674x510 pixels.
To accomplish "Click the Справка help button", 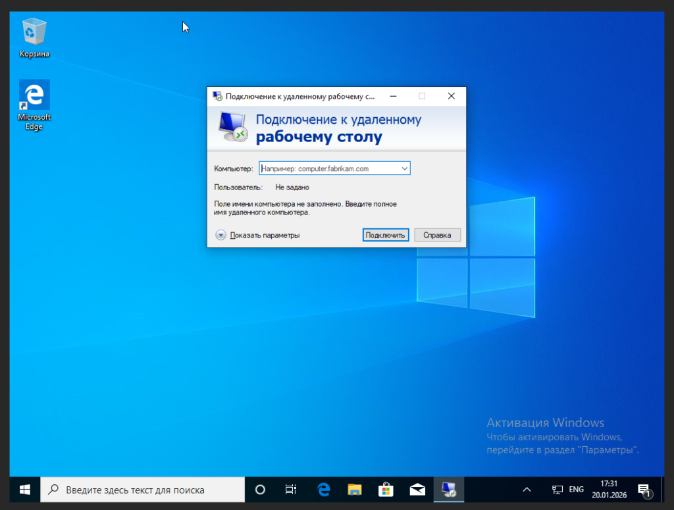I will [437, 235].
